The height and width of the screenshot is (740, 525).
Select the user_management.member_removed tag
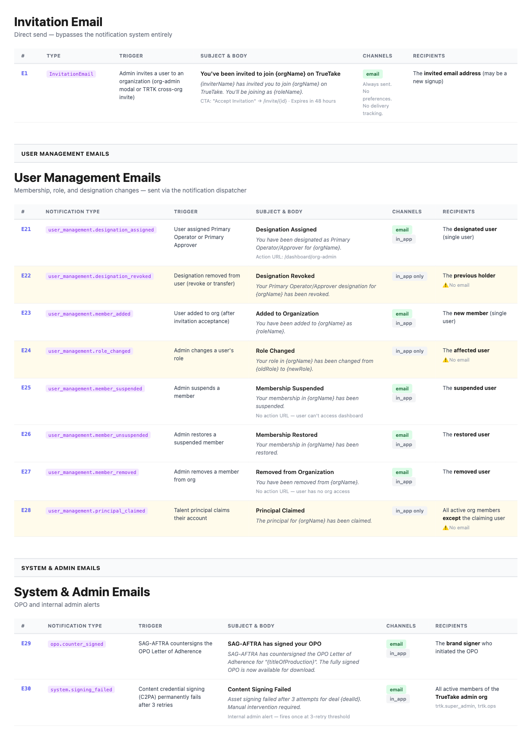[92, 472]
